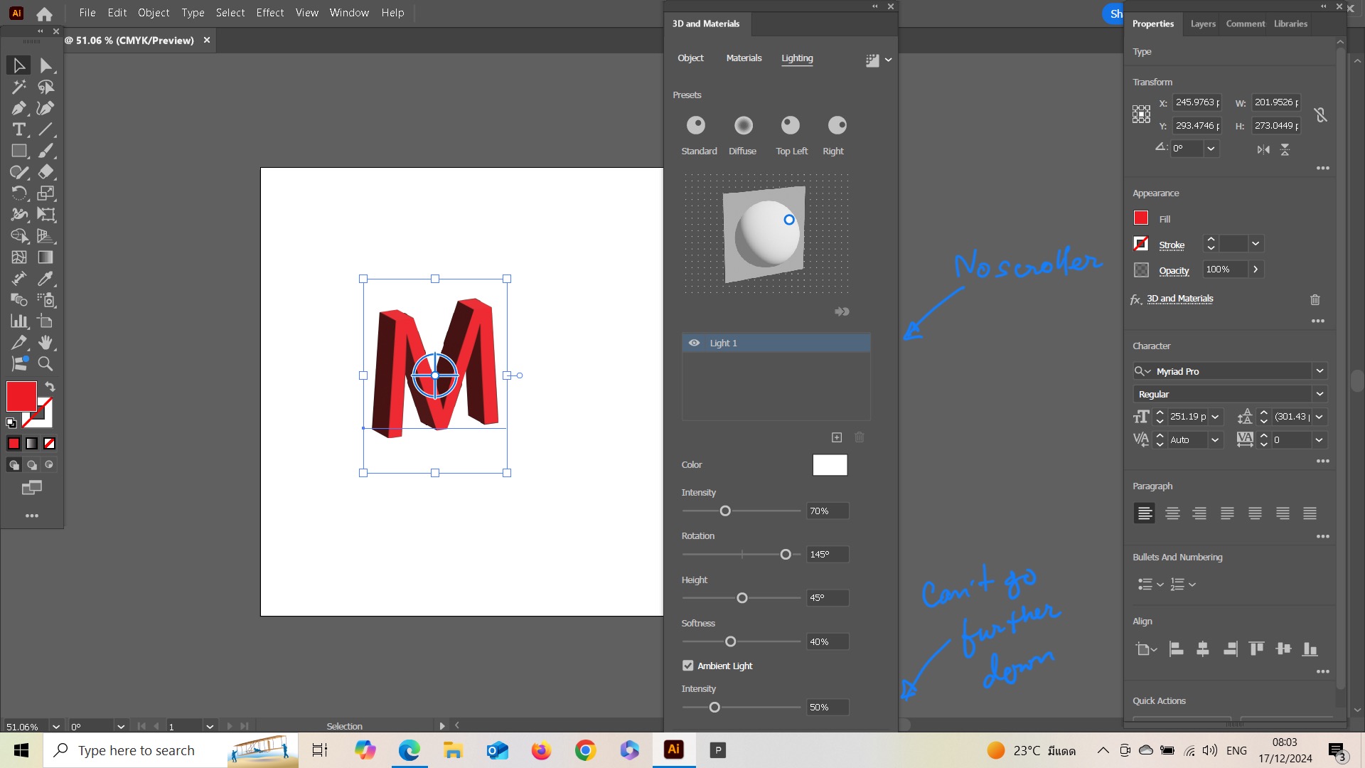This screenshot has height=768, width=1365.
Task: Select the Rotate tool
Action: coord(18,193)
